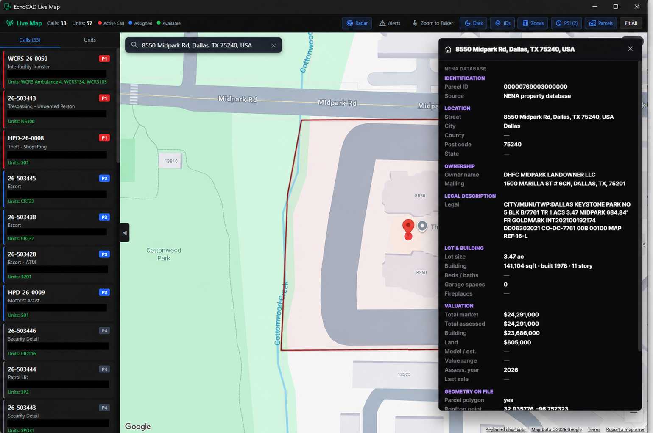This screenshot has height=433, width=653.
Task: Toggle Zoom to Talker mode
Action: click(433, 23)
